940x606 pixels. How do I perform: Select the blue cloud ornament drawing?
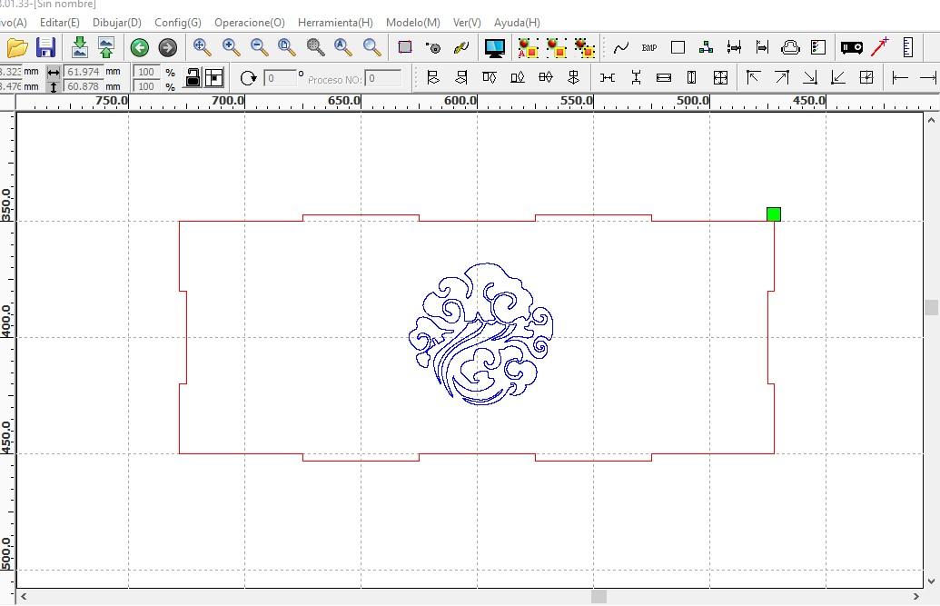pyautogui.click(x=480, y=334)
